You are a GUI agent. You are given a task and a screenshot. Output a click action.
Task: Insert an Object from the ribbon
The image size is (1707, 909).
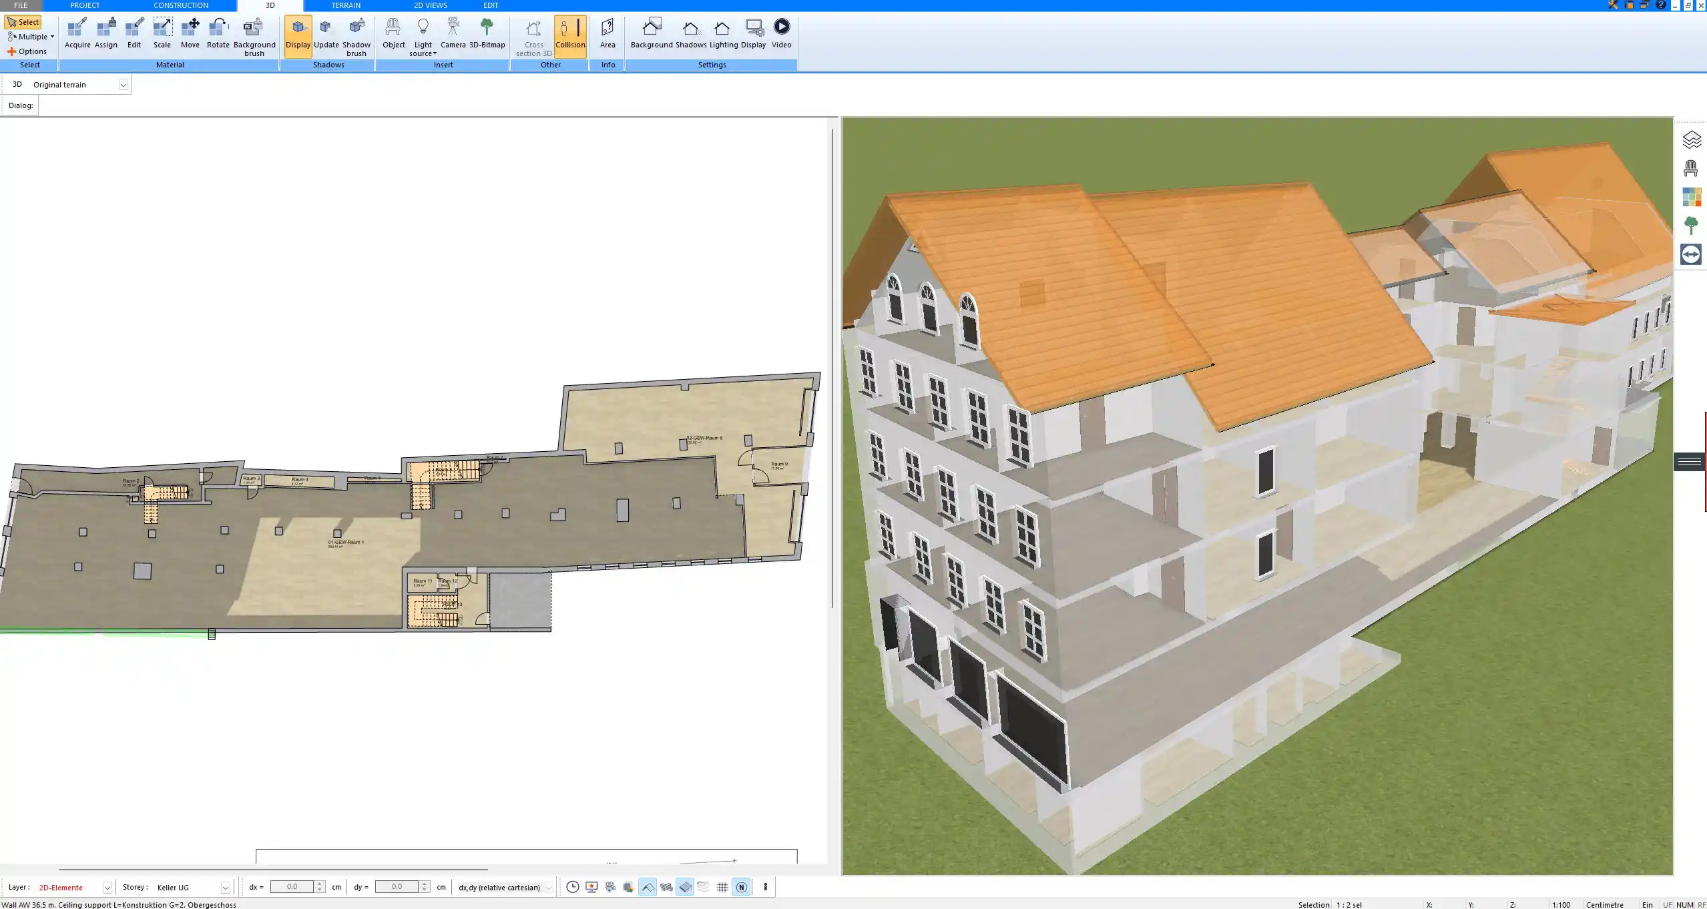pyautogui.click(x=393, y=33)
